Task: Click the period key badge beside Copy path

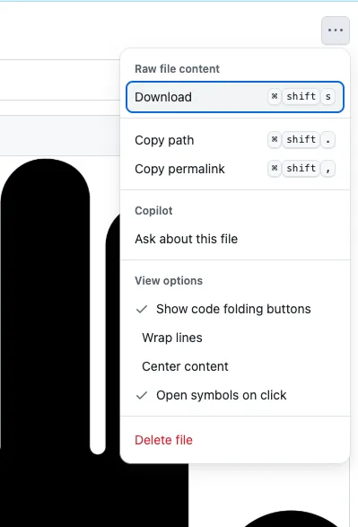Action: [x=327, y=139]
